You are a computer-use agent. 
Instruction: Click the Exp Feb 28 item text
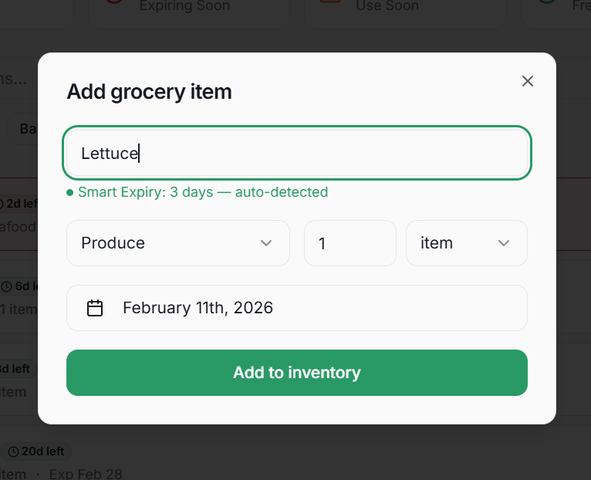[85, 473]
